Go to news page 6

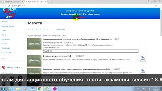[48, 30]
